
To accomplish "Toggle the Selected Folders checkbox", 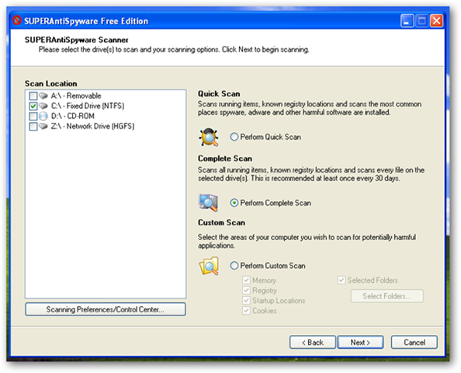I will click(341, 280).
